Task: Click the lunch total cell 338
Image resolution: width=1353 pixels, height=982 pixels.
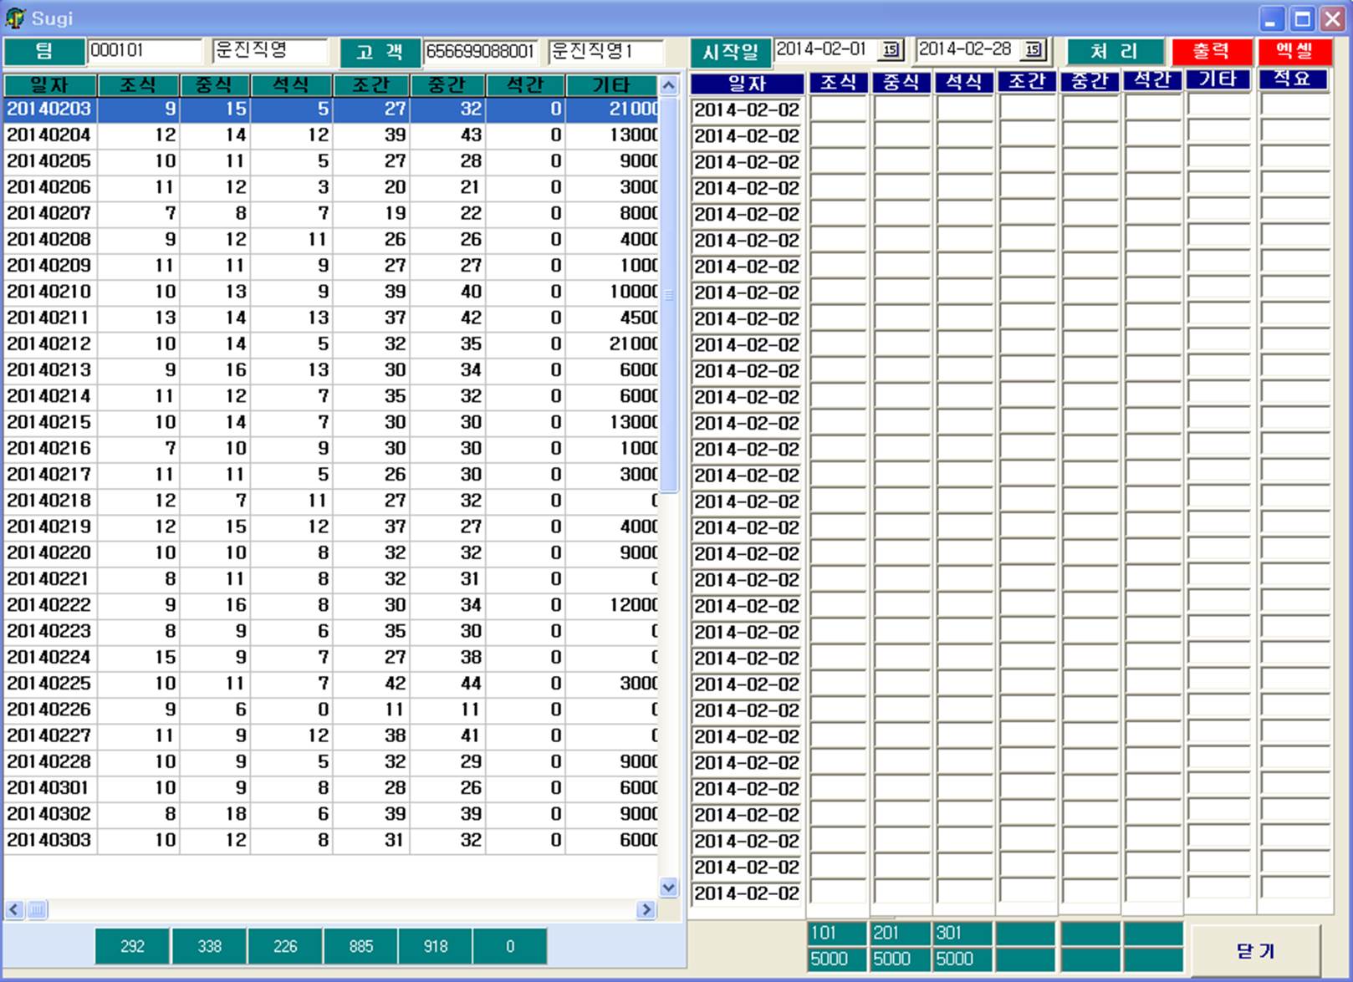Action: click(209, 946)
